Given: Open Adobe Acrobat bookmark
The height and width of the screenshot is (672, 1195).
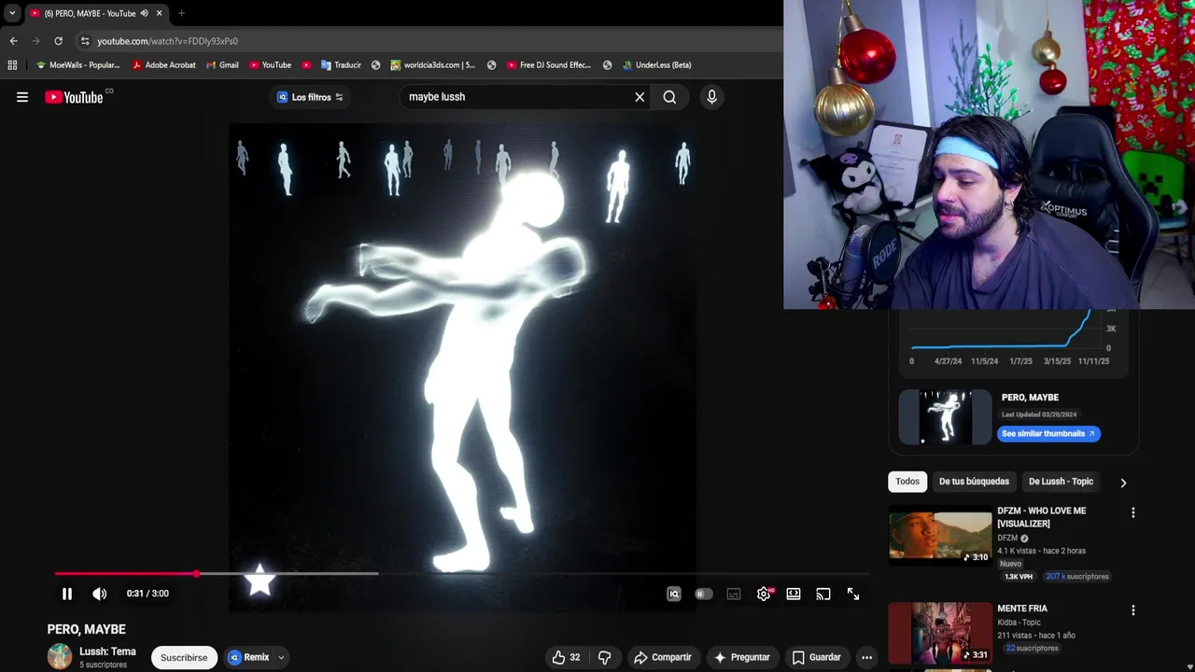Looking at the screenshot, I should [x=164, y=65].
